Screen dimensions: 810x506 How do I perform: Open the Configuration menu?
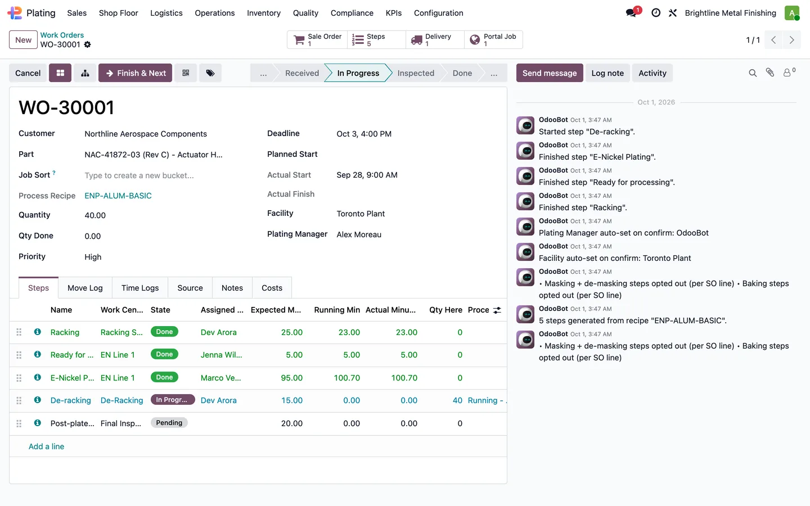[439, 13]
